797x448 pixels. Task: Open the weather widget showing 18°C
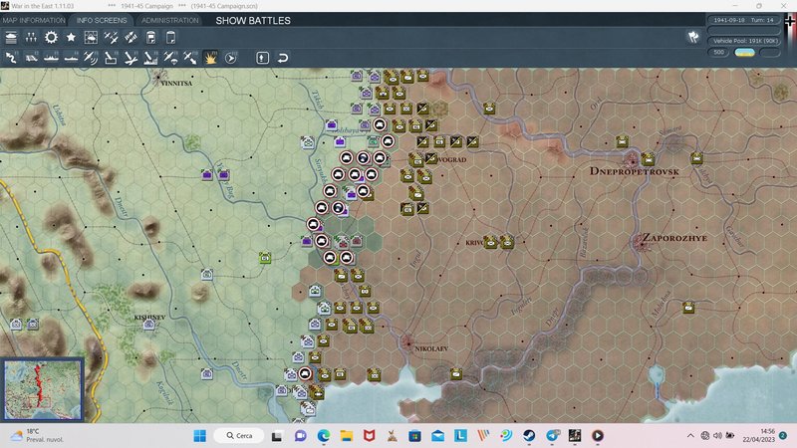36,435
